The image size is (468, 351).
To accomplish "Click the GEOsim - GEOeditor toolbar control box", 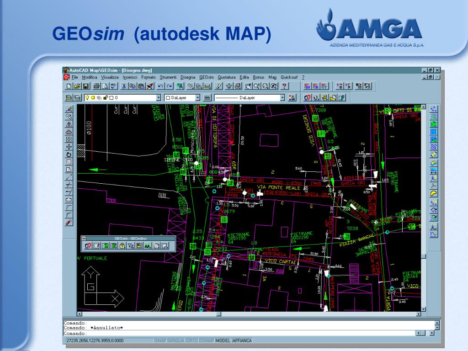I will coord(84,239).
